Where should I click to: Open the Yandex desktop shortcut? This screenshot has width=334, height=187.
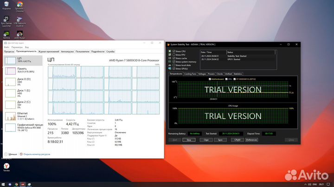tap(6, 167)
